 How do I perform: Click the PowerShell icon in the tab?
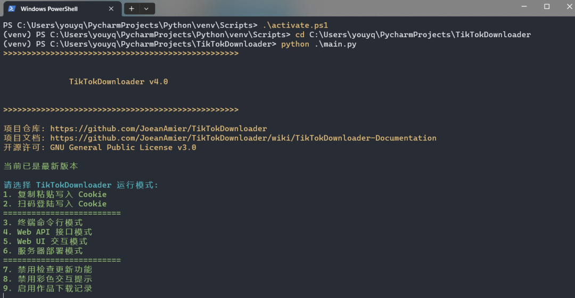click(12, 8)
